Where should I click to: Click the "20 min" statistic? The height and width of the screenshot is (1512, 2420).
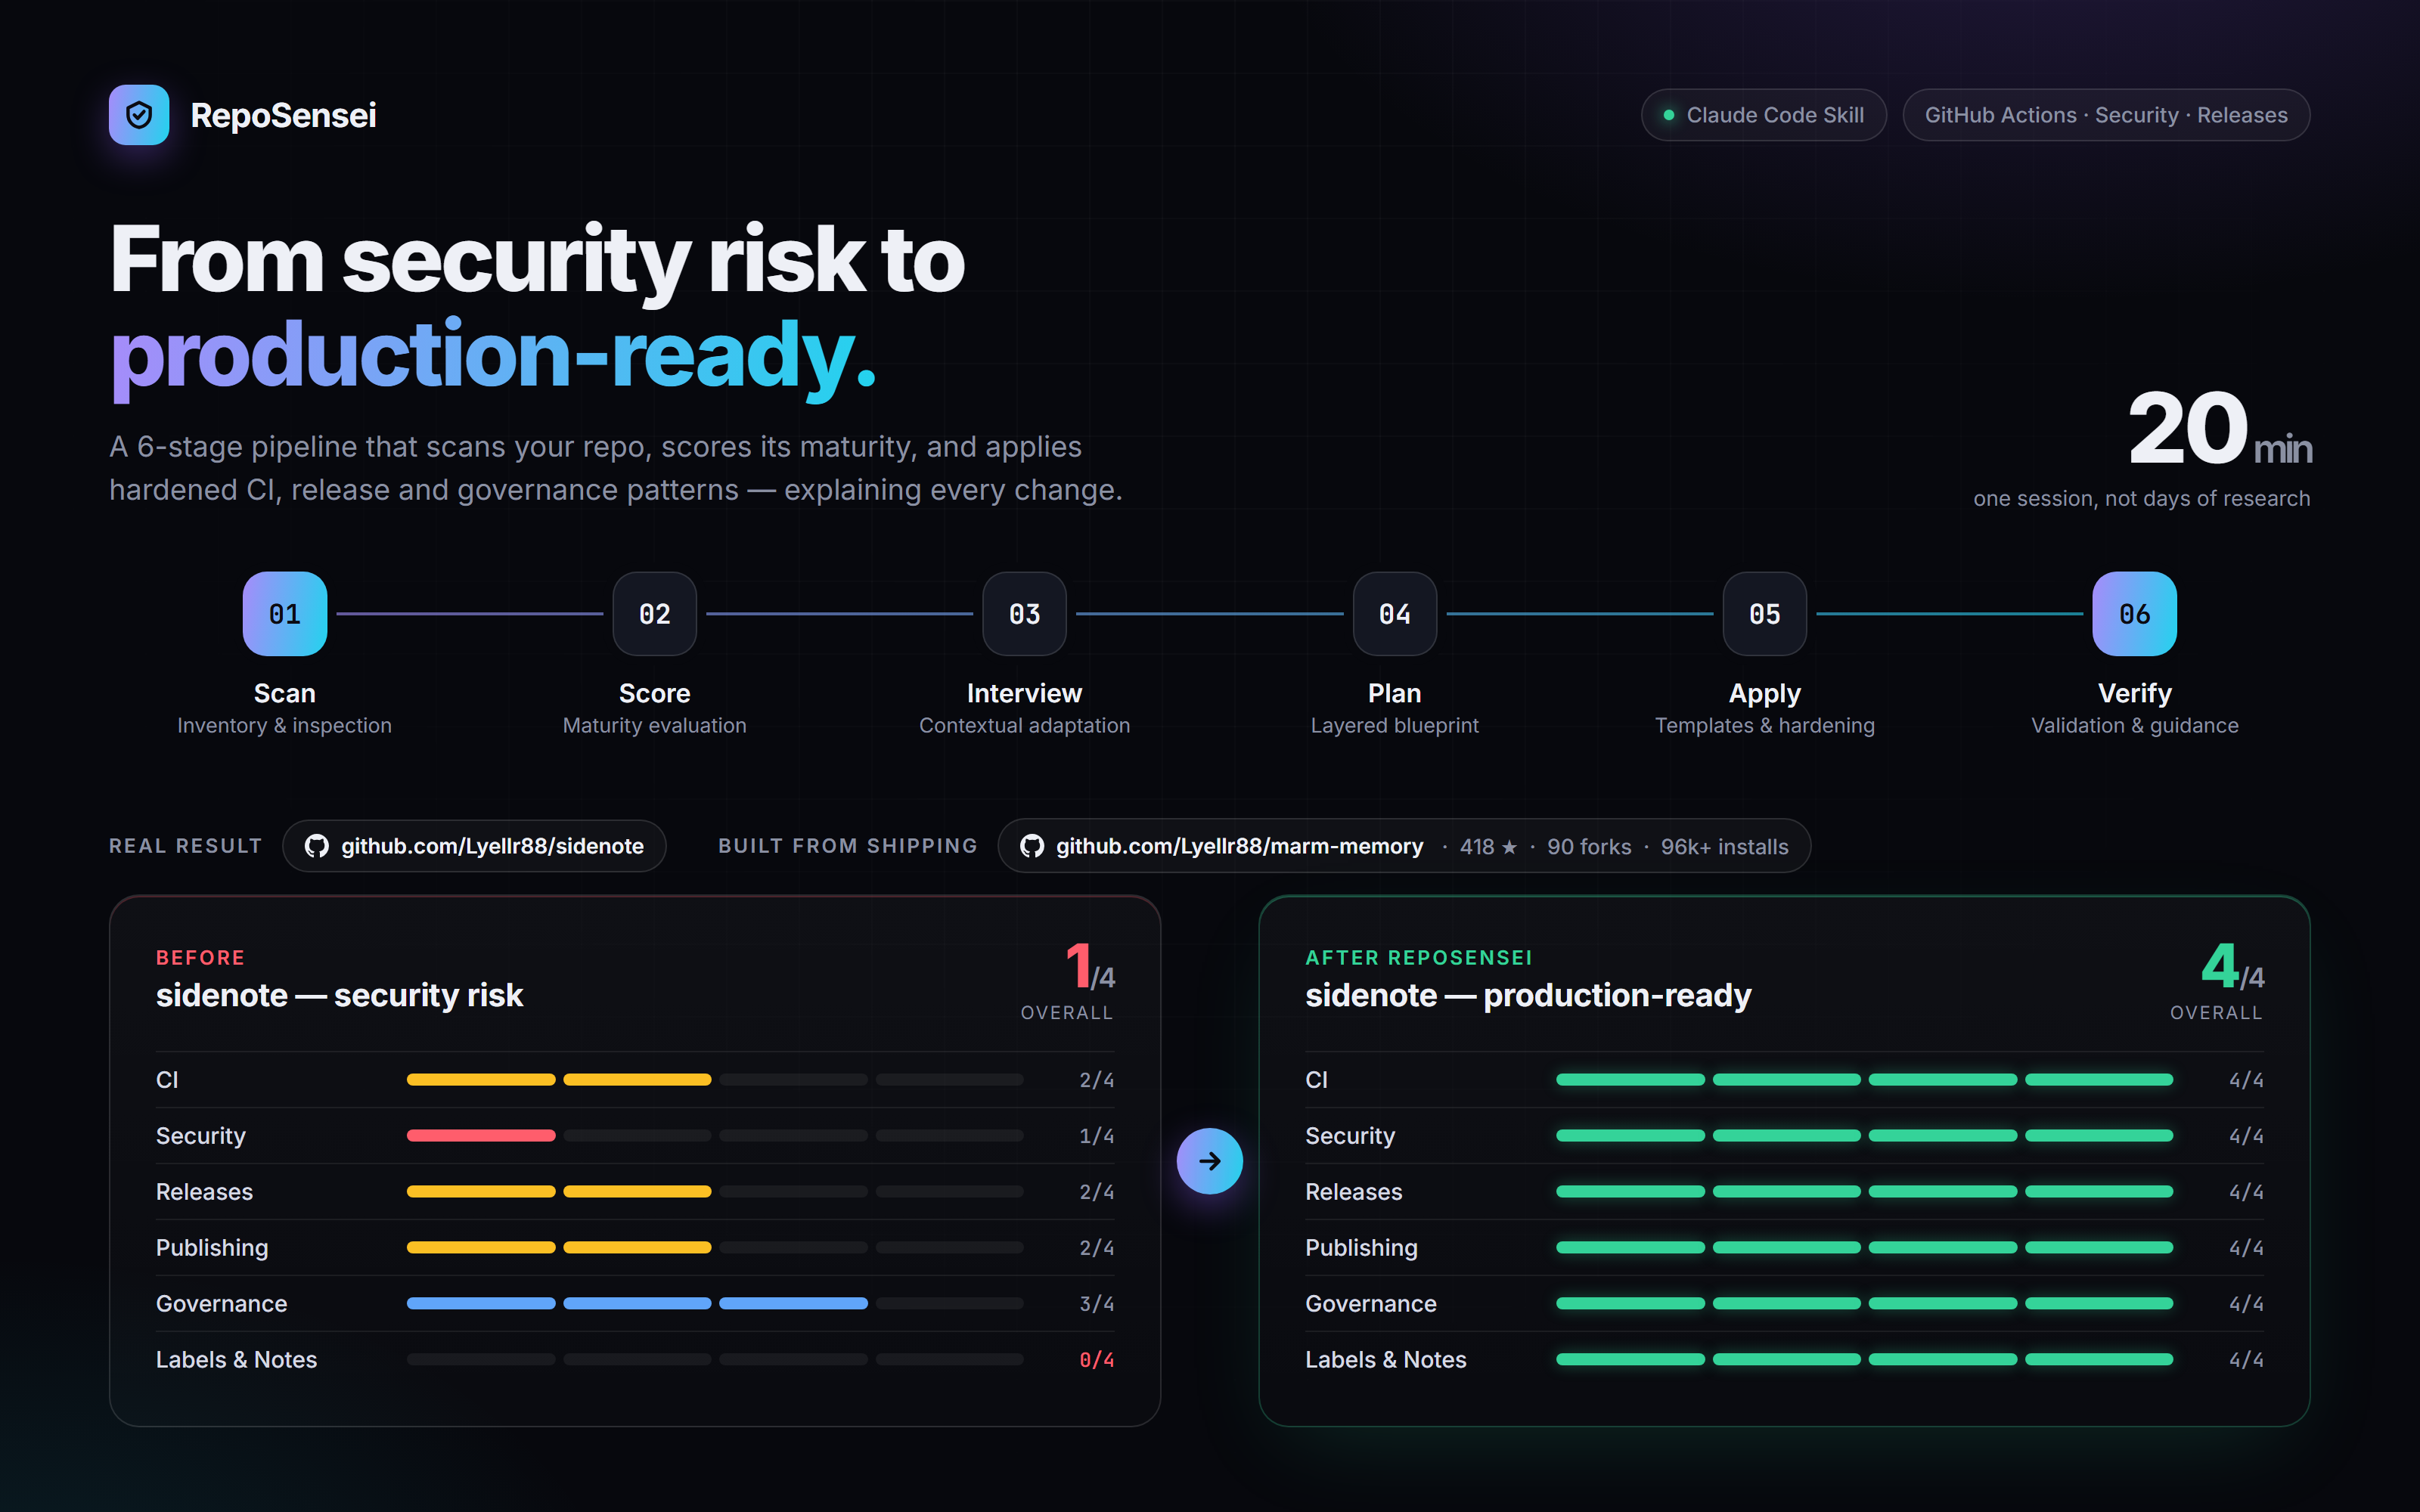(x=2220, y=430)
